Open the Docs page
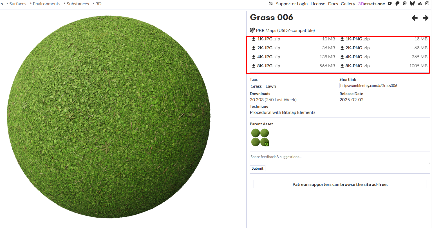Viewport: 432px width, 228px height. 333,4
